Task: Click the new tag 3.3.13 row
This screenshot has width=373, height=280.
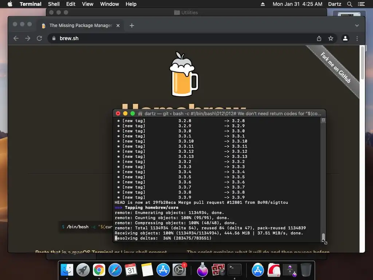Action: coord(182,156)
